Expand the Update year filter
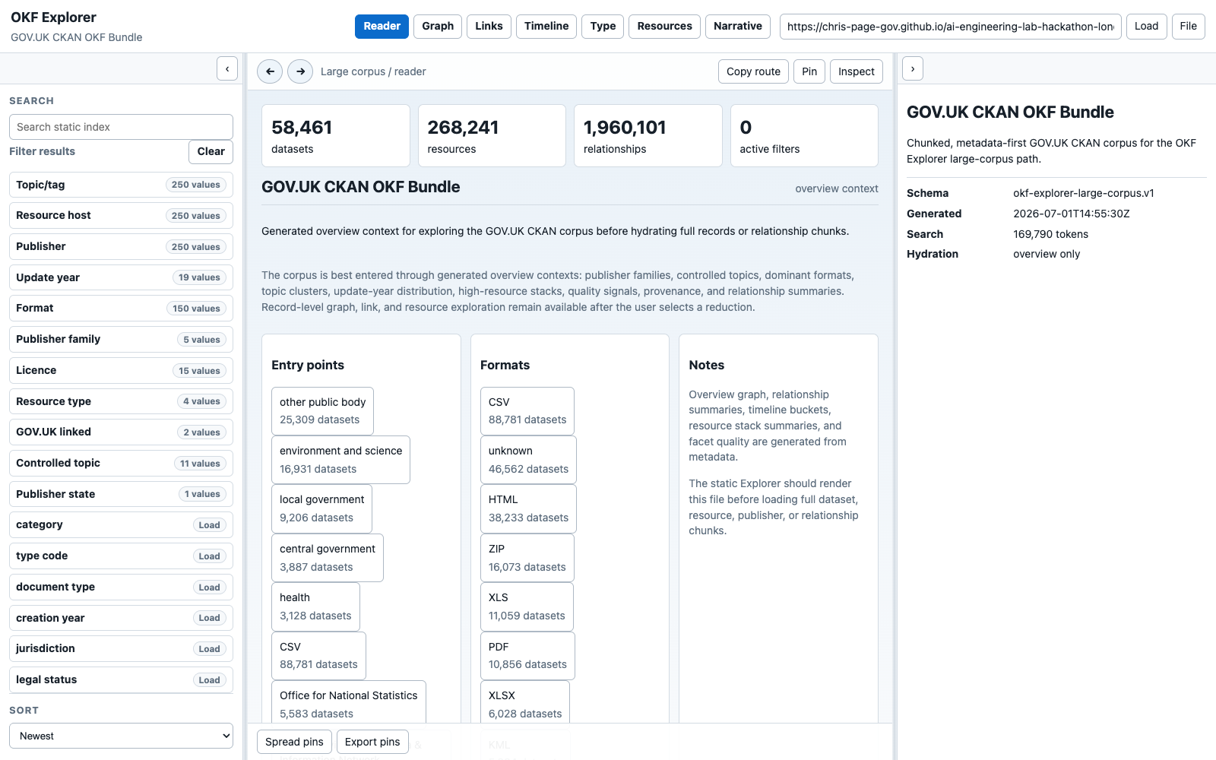Viewport: 1216px width, 760px height. (x=121, y=277)
